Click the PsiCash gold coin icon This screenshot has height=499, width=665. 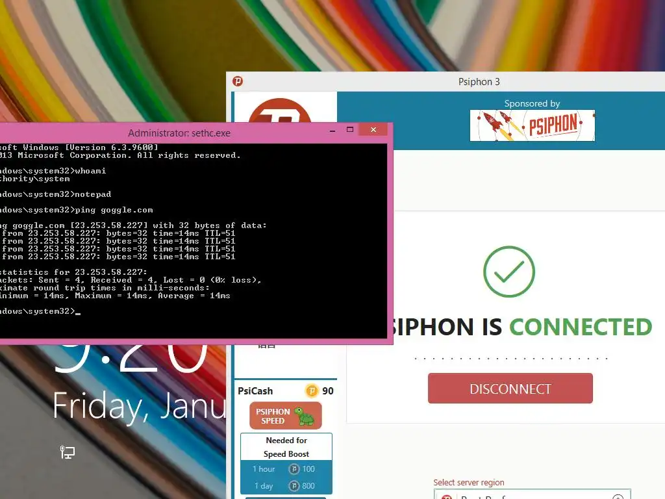(312, 390)
